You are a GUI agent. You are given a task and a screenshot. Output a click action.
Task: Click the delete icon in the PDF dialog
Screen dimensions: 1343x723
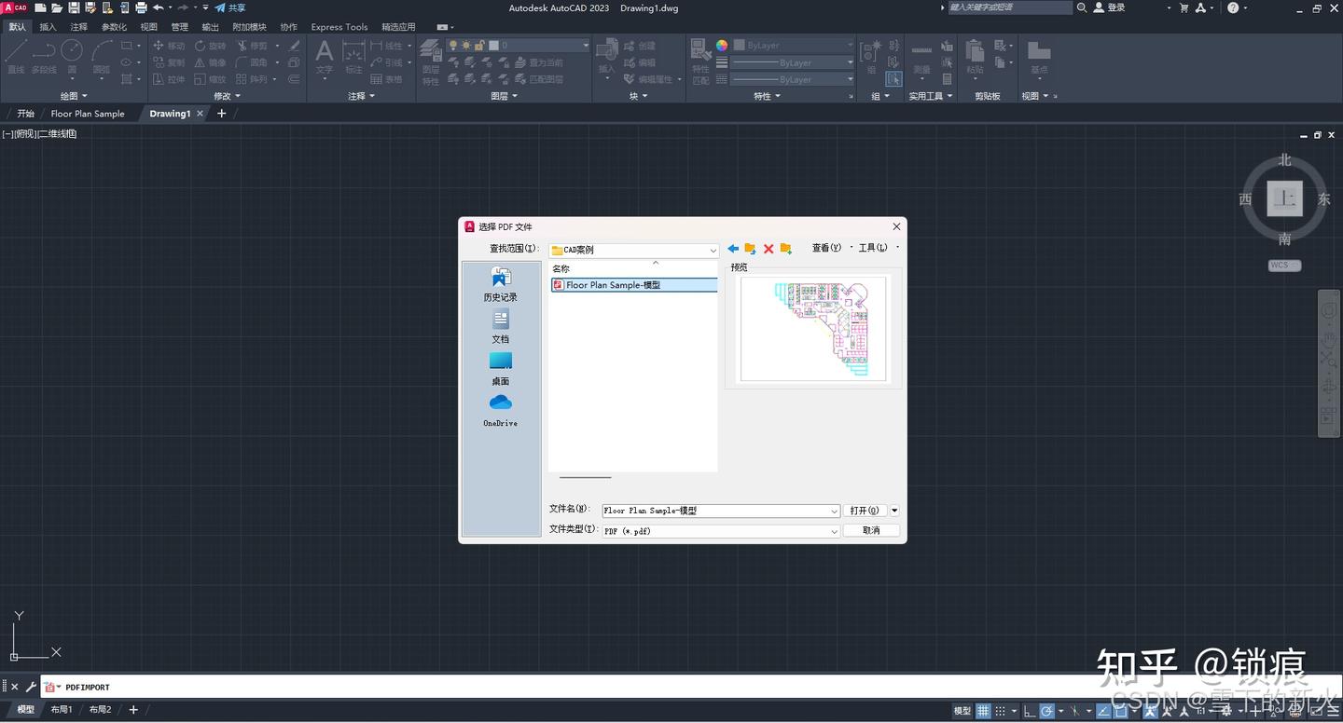(x=768, y=248)
